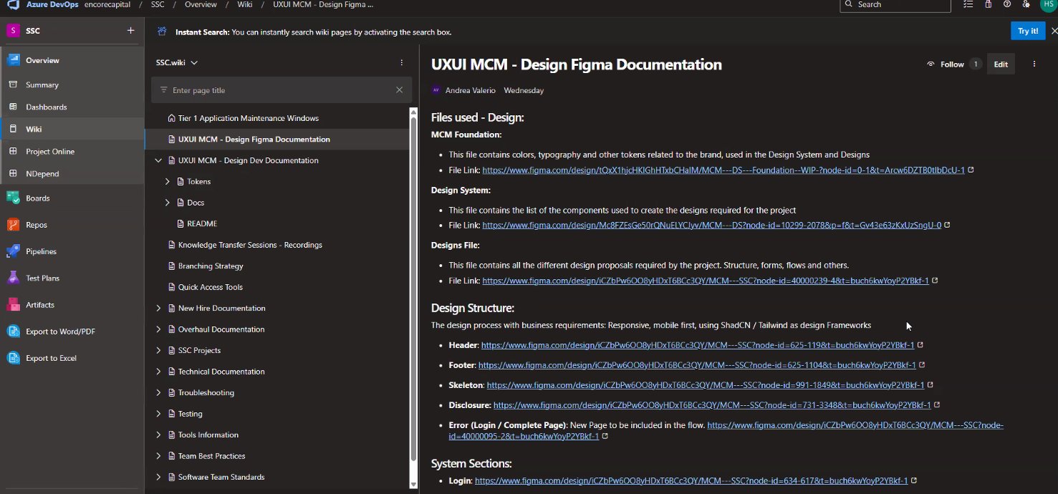The image size is (1058, 494).
Task: Open the wiki tree more actions menu
Action: pos(401,62)
